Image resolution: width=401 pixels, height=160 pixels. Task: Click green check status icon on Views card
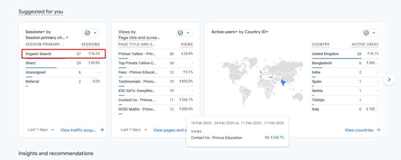(180, 33)
